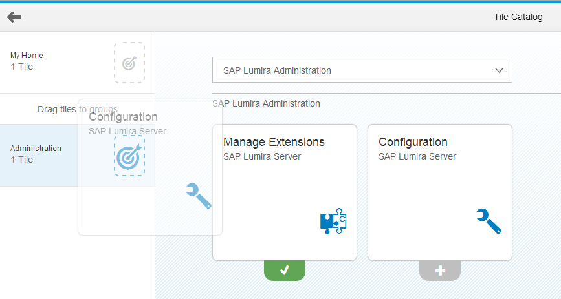Click the faded wrench icon on dragged tile
561x299 pixels.
pyautogui.click(x=199, y=196)
